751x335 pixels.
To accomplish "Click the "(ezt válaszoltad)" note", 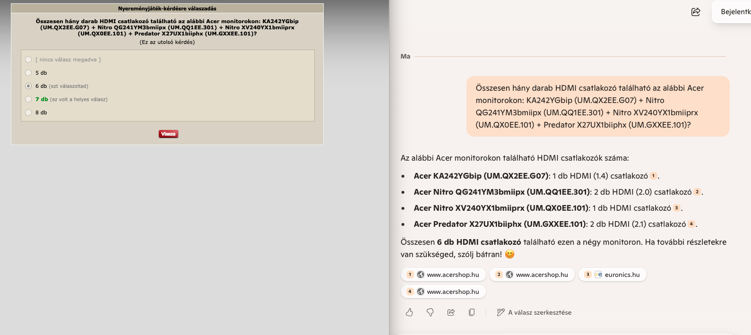I will coord(69,86).
